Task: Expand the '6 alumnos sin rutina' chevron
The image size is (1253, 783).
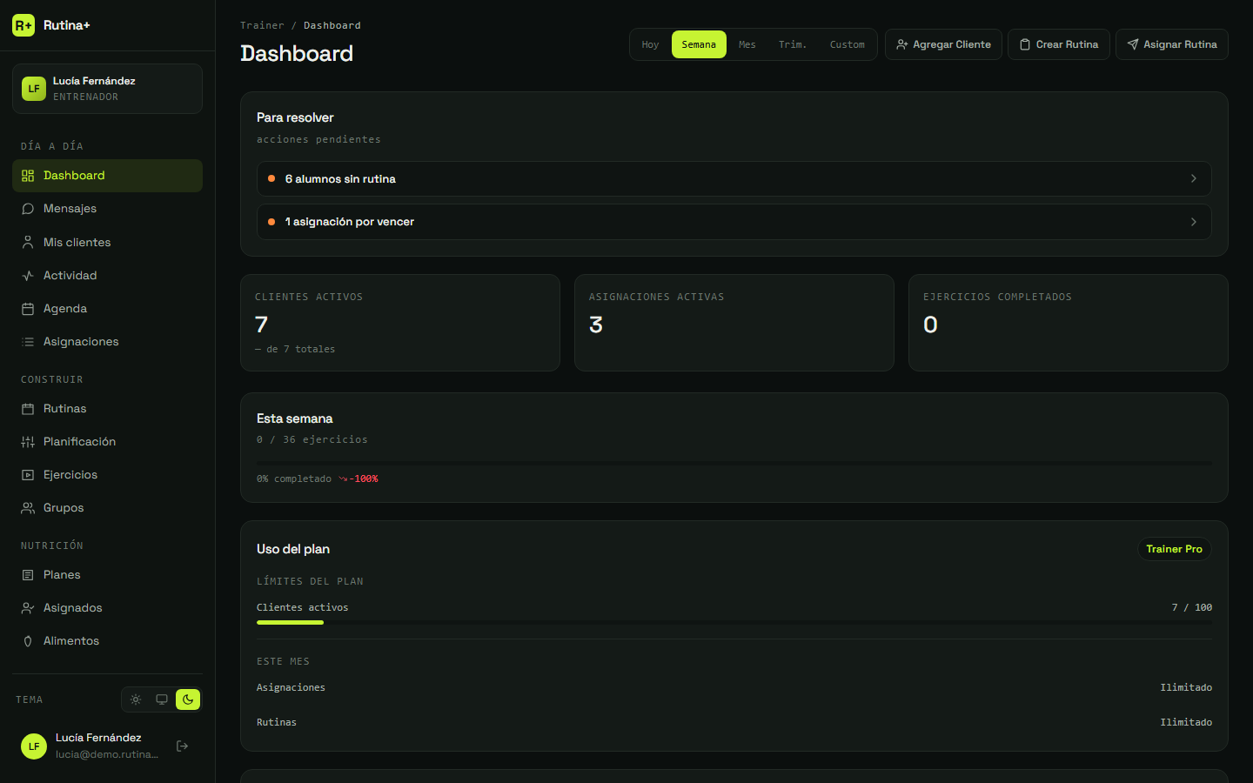Action: (1193, 178)
